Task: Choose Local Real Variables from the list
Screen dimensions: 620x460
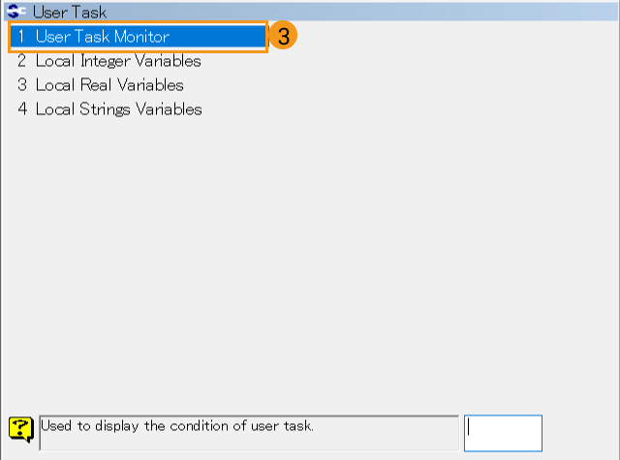Action: [109, 85]
